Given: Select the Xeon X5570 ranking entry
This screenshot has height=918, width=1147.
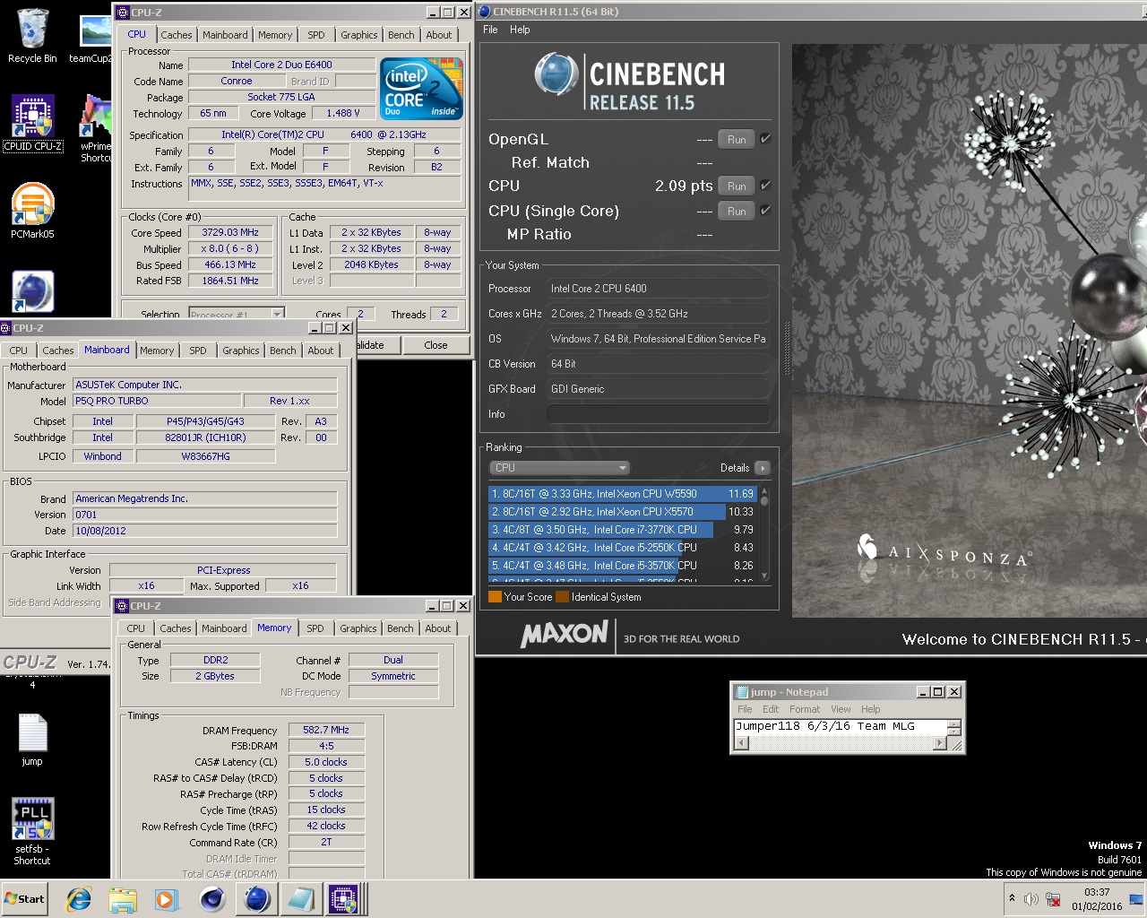Looking at the screenshot, I should [x=623, y=512].
